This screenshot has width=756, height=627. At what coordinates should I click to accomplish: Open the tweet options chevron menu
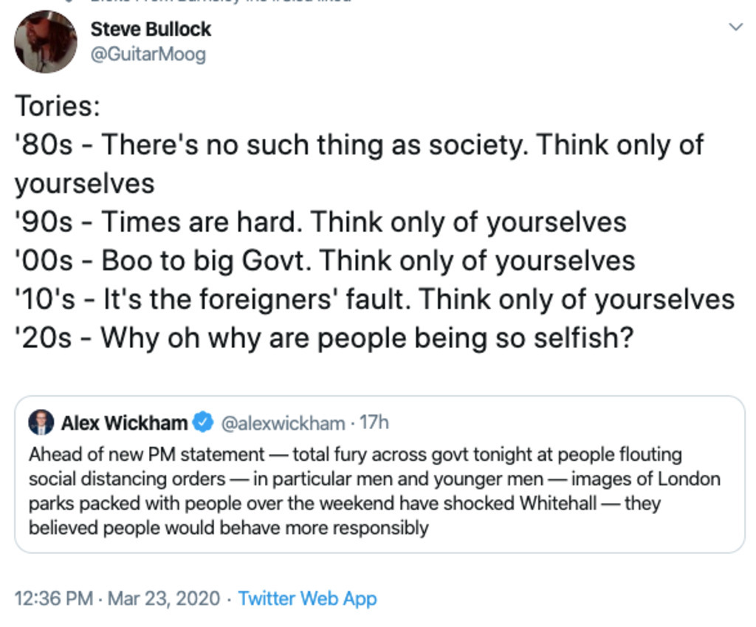tap(735, 28)
